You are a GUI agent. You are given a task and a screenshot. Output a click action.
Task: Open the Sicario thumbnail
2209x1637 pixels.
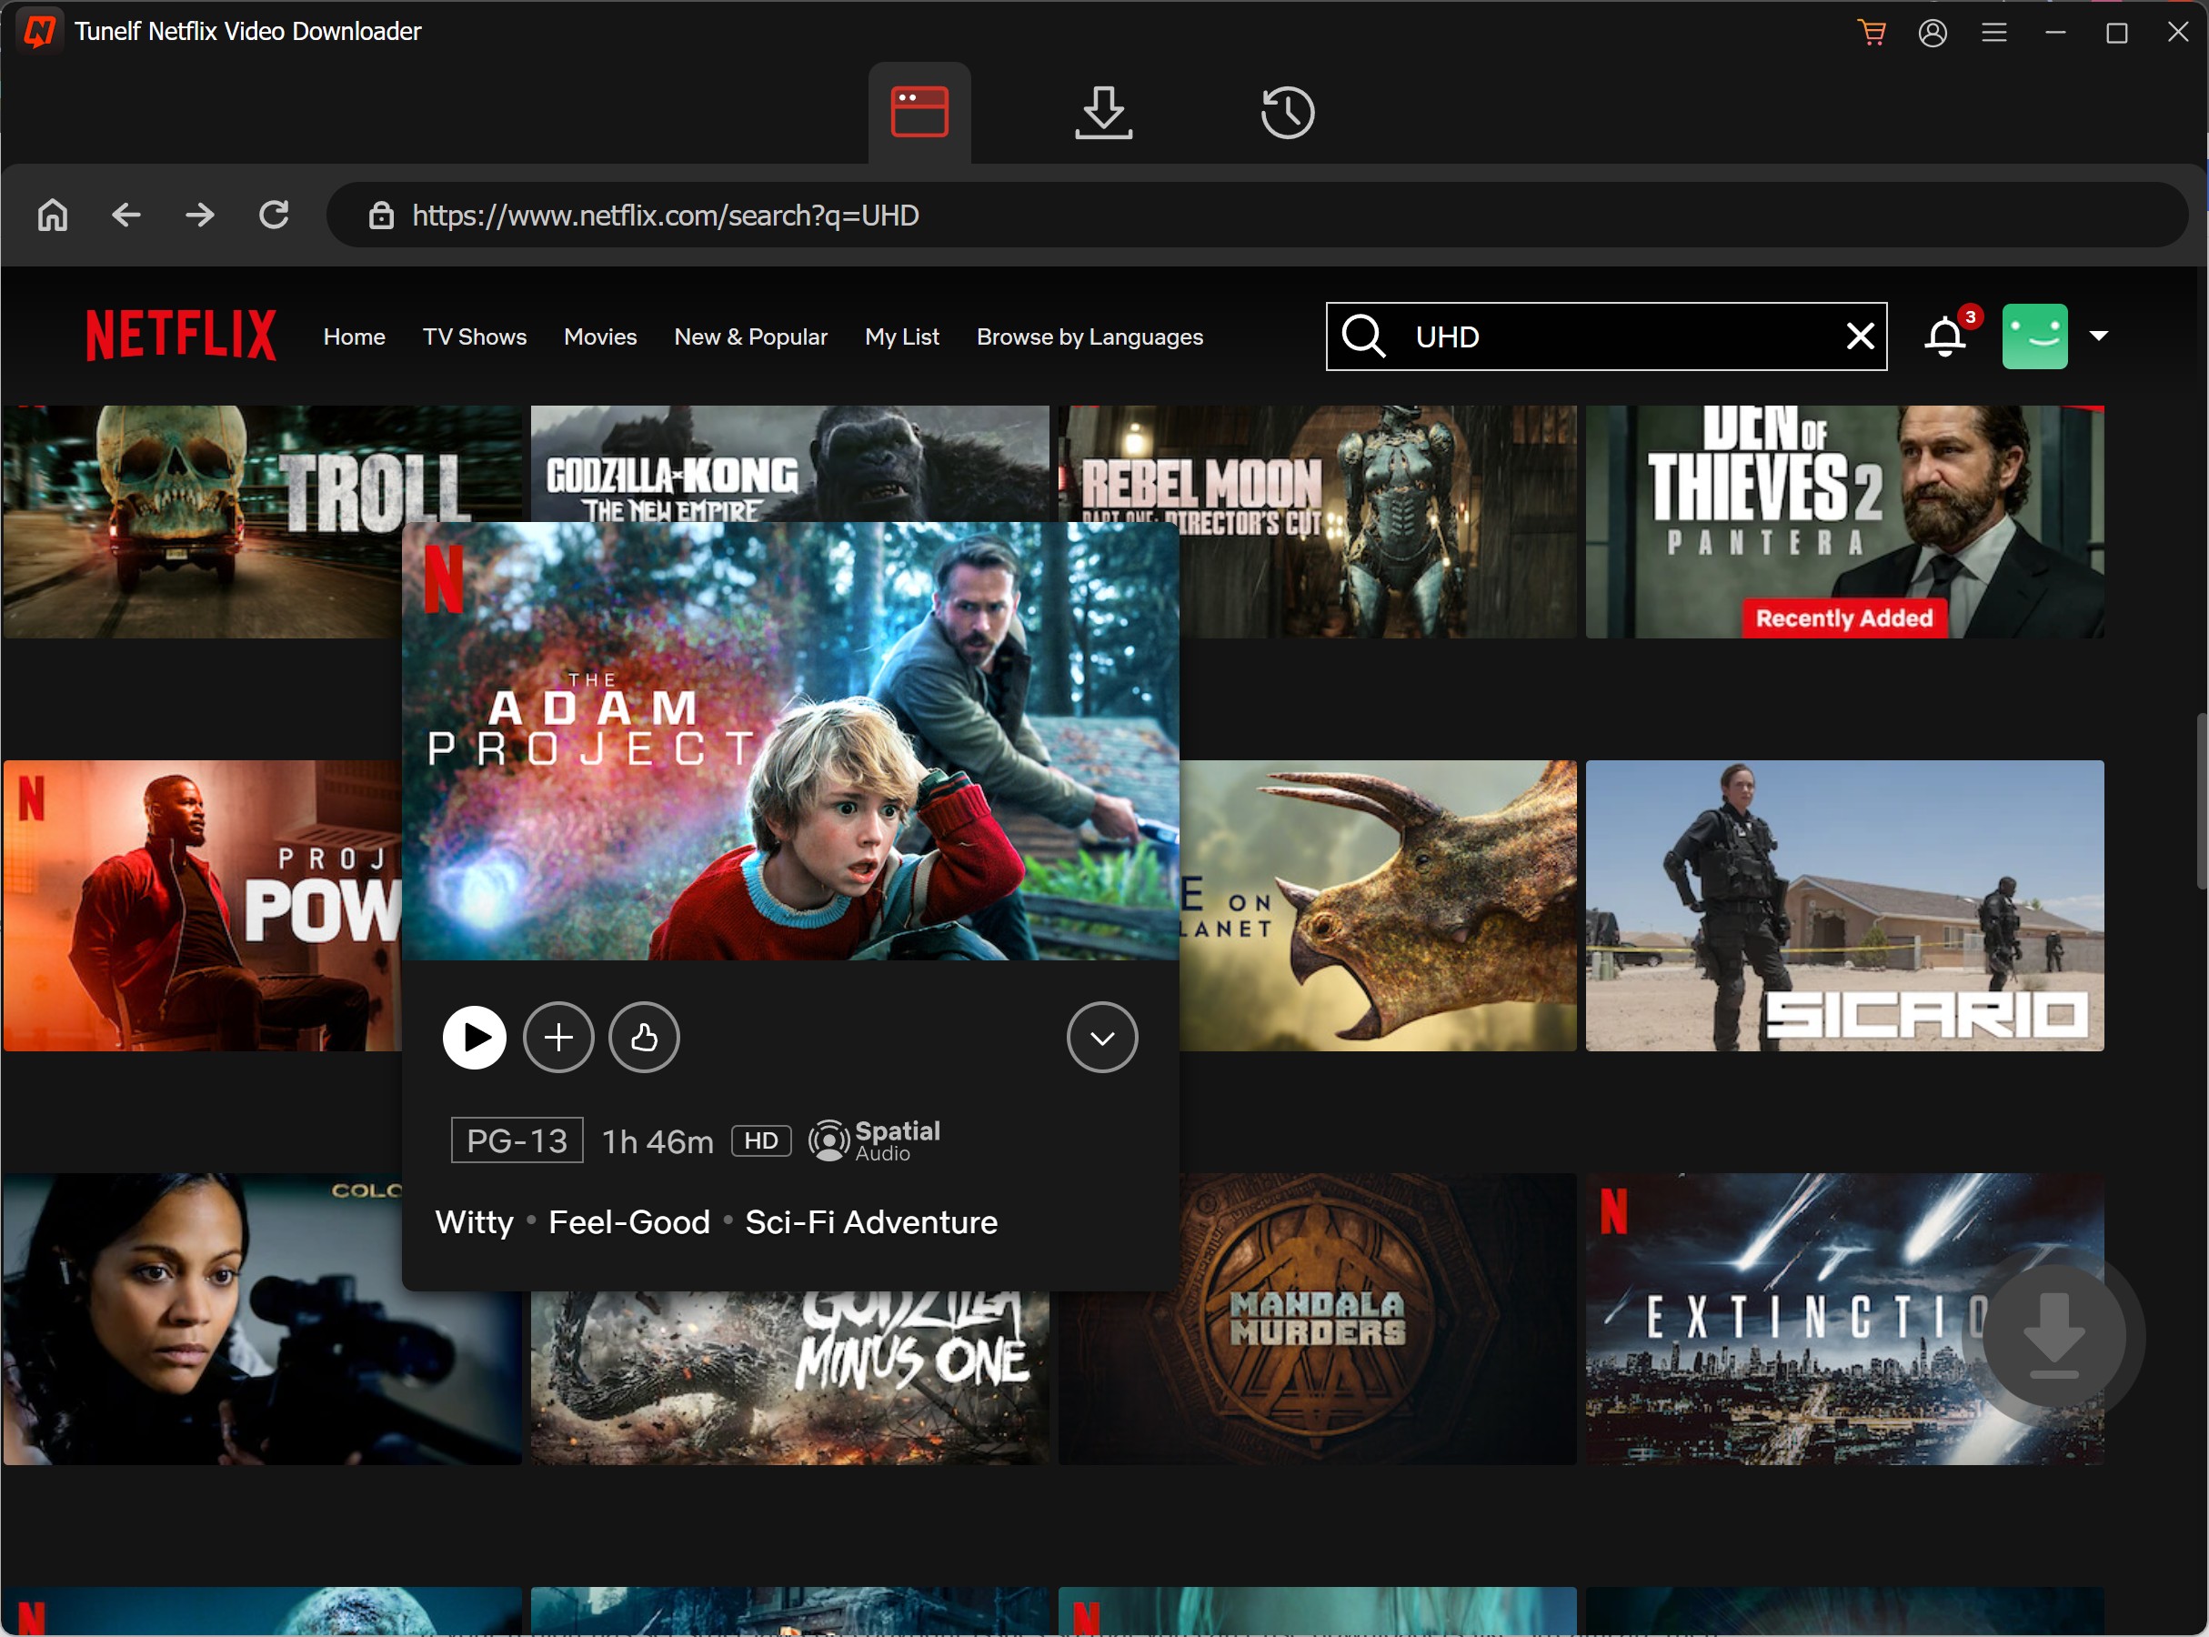click(1844, 906)
